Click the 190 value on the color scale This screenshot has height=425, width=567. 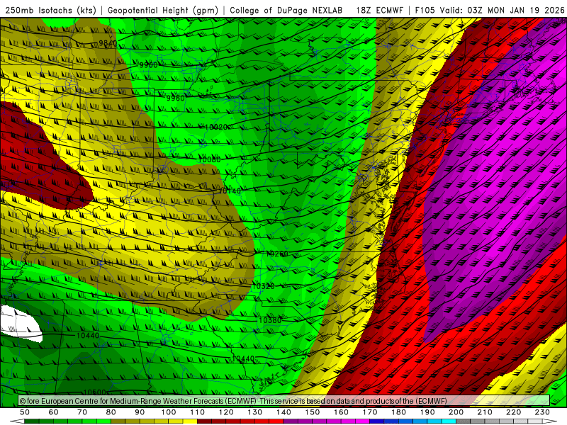(x=427, y=412)
